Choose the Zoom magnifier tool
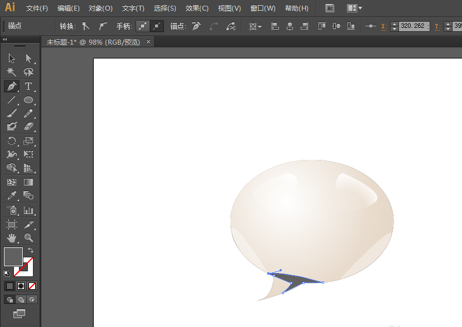This screenshot has width=462, height=327. coord(28,238)
